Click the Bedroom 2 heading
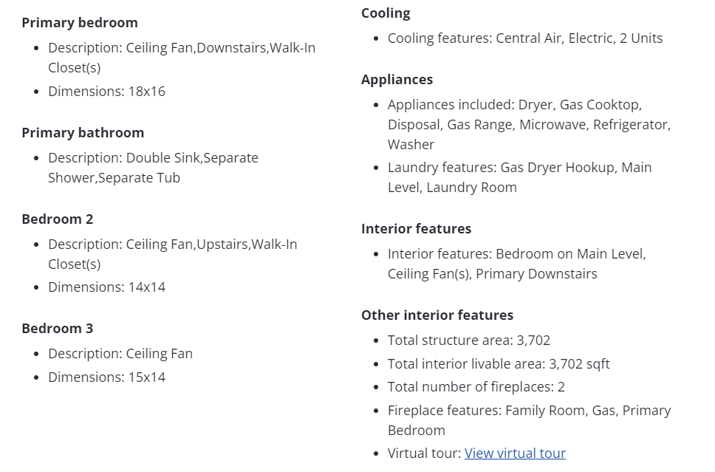This screenshot has height=472, width=715. (x=58, y=219)
